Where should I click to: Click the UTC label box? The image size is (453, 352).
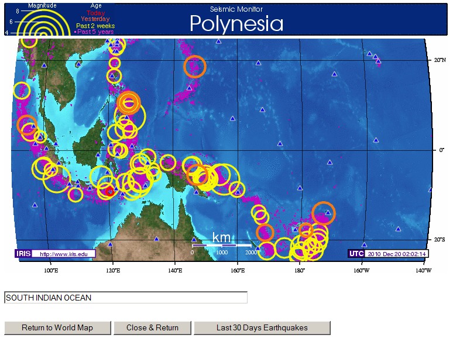356,254
